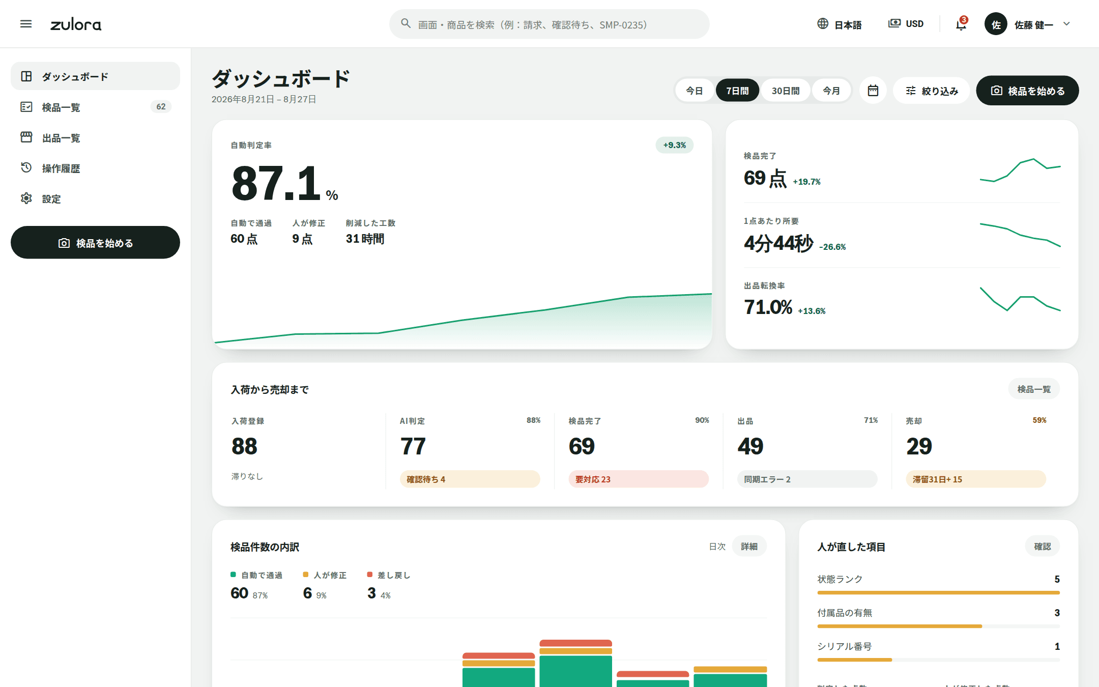This screenshot has width=1099, height=687.
Task: Click 確認 button in 人が直した項目
Action: (x=1042, y=546)
